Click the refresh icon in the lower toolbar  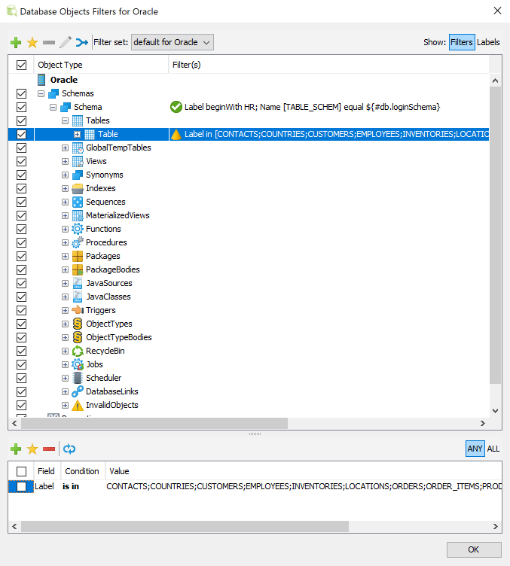coord(69,449)
